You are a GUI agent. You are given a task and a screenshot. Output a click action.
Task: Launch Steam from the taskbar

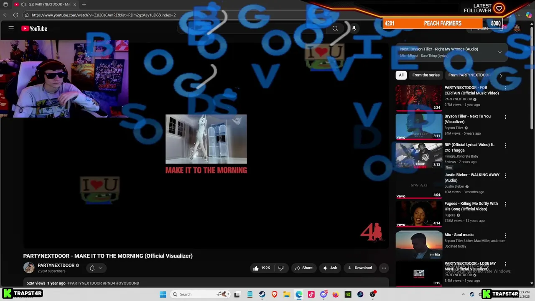pyautogui.click(x=262, y=294)
